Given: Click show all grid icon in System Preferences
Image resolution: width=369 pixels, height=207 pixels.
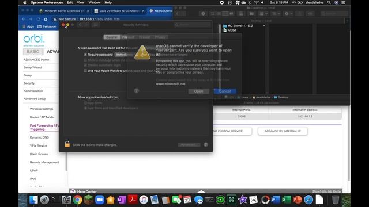Looking at the screenshot, I should [96, 25].
